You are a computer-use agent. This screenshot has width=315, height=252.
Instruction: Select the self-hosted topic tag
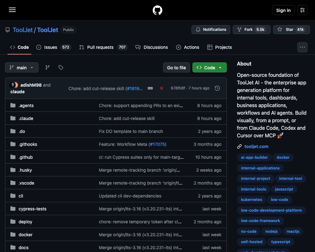[251, 242]
